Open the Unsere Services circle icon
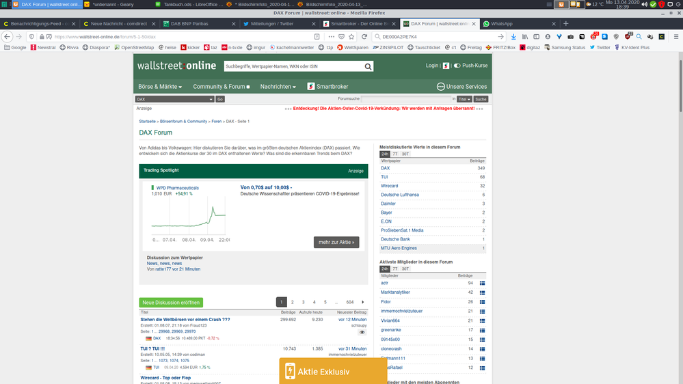This screenshot has width=683, height=384. click(x=441, y=87)
